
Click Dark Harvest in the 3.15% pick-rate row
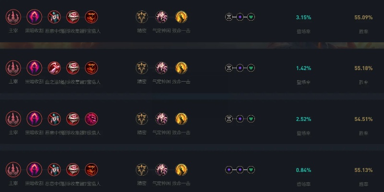coord(34,17)
